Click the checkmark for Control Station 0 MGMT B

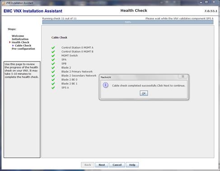click(x=53, y=52)
